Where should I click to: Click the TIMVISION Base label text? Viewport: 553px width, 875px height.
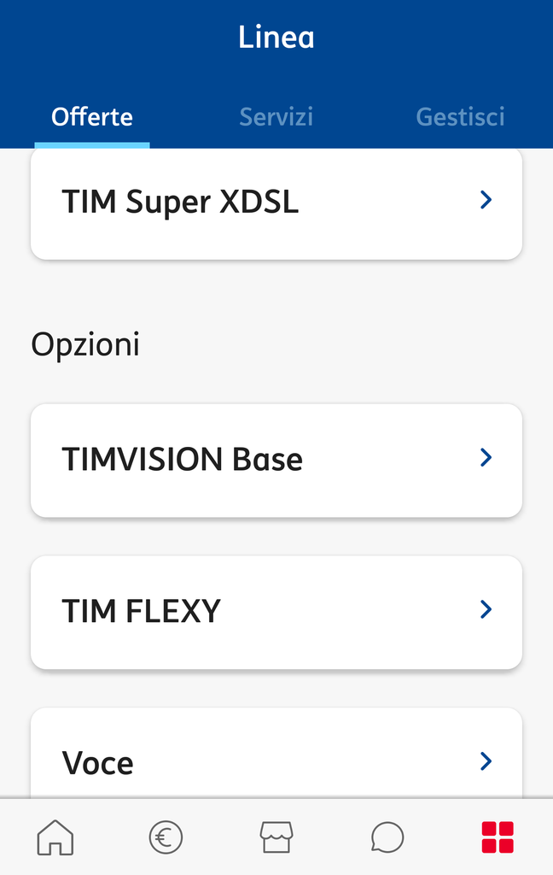tap(183, 459)
